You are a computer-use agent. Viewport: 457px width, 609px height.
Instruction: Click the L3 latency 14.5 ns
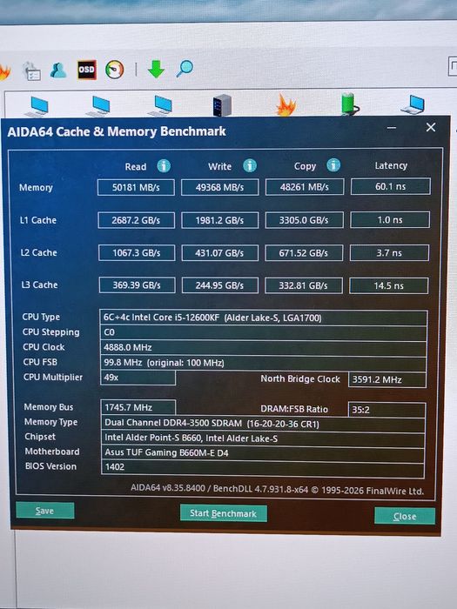(389, 285)
